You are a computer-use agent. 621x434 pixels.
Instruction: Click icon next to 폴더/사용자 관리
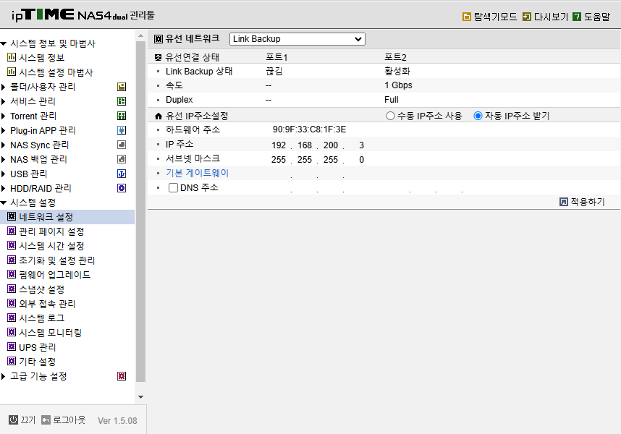coord(122,87)
